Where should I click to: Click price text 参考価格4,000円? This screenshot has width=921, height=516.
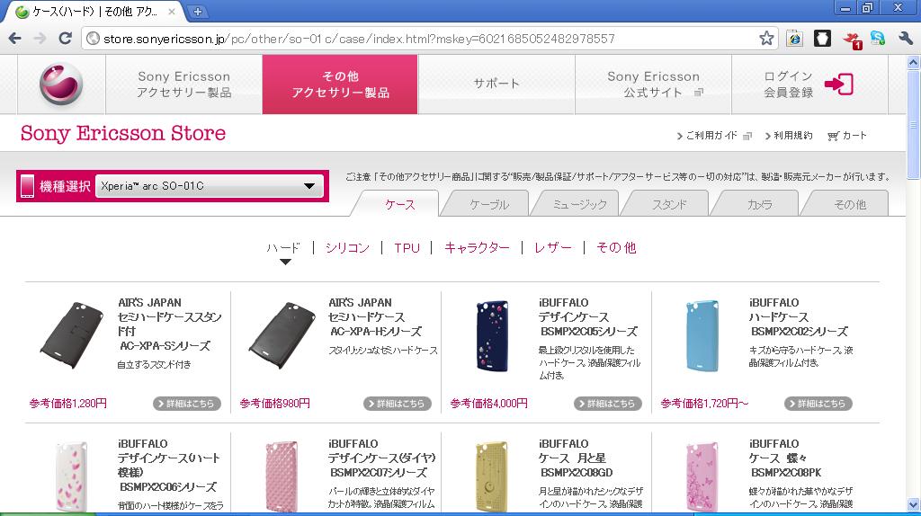point(488,404)
